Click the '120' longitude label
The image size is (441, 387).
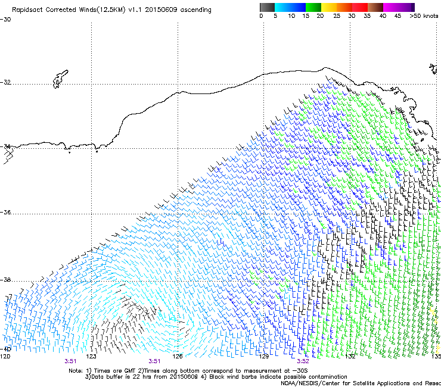(x=5, y=357)
